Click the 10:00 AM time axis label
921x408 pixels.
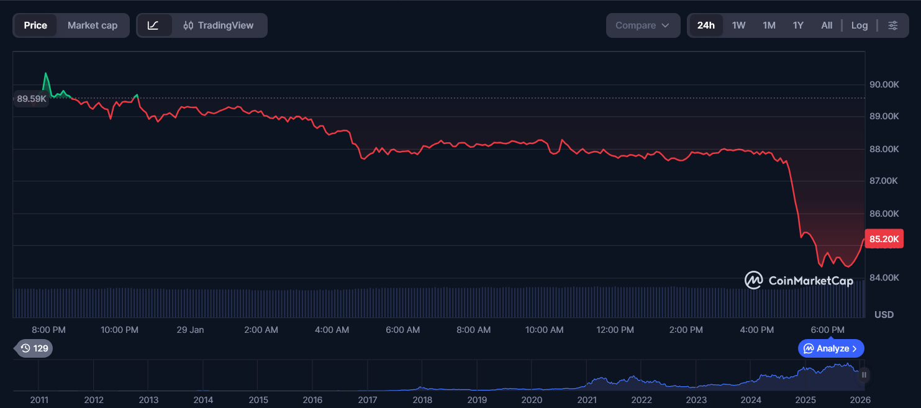tap(544, 330)
